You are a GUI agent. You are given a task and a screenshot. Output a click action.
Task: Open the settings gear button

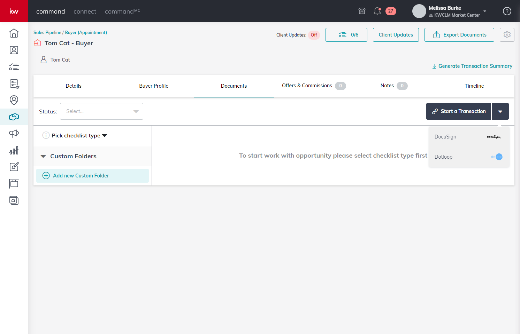click(x=507, y=35)
